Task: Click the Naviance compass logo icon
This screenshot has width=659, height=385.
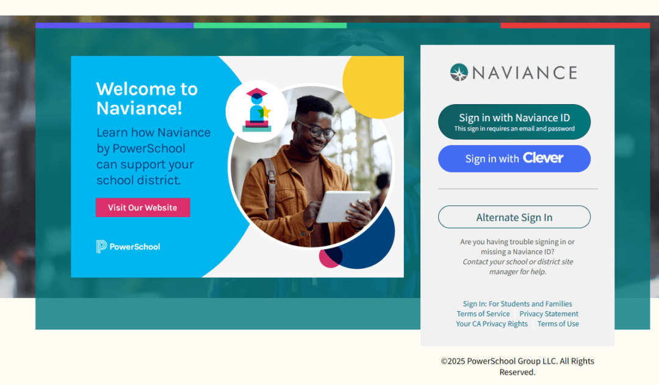Action: point(459,72)
